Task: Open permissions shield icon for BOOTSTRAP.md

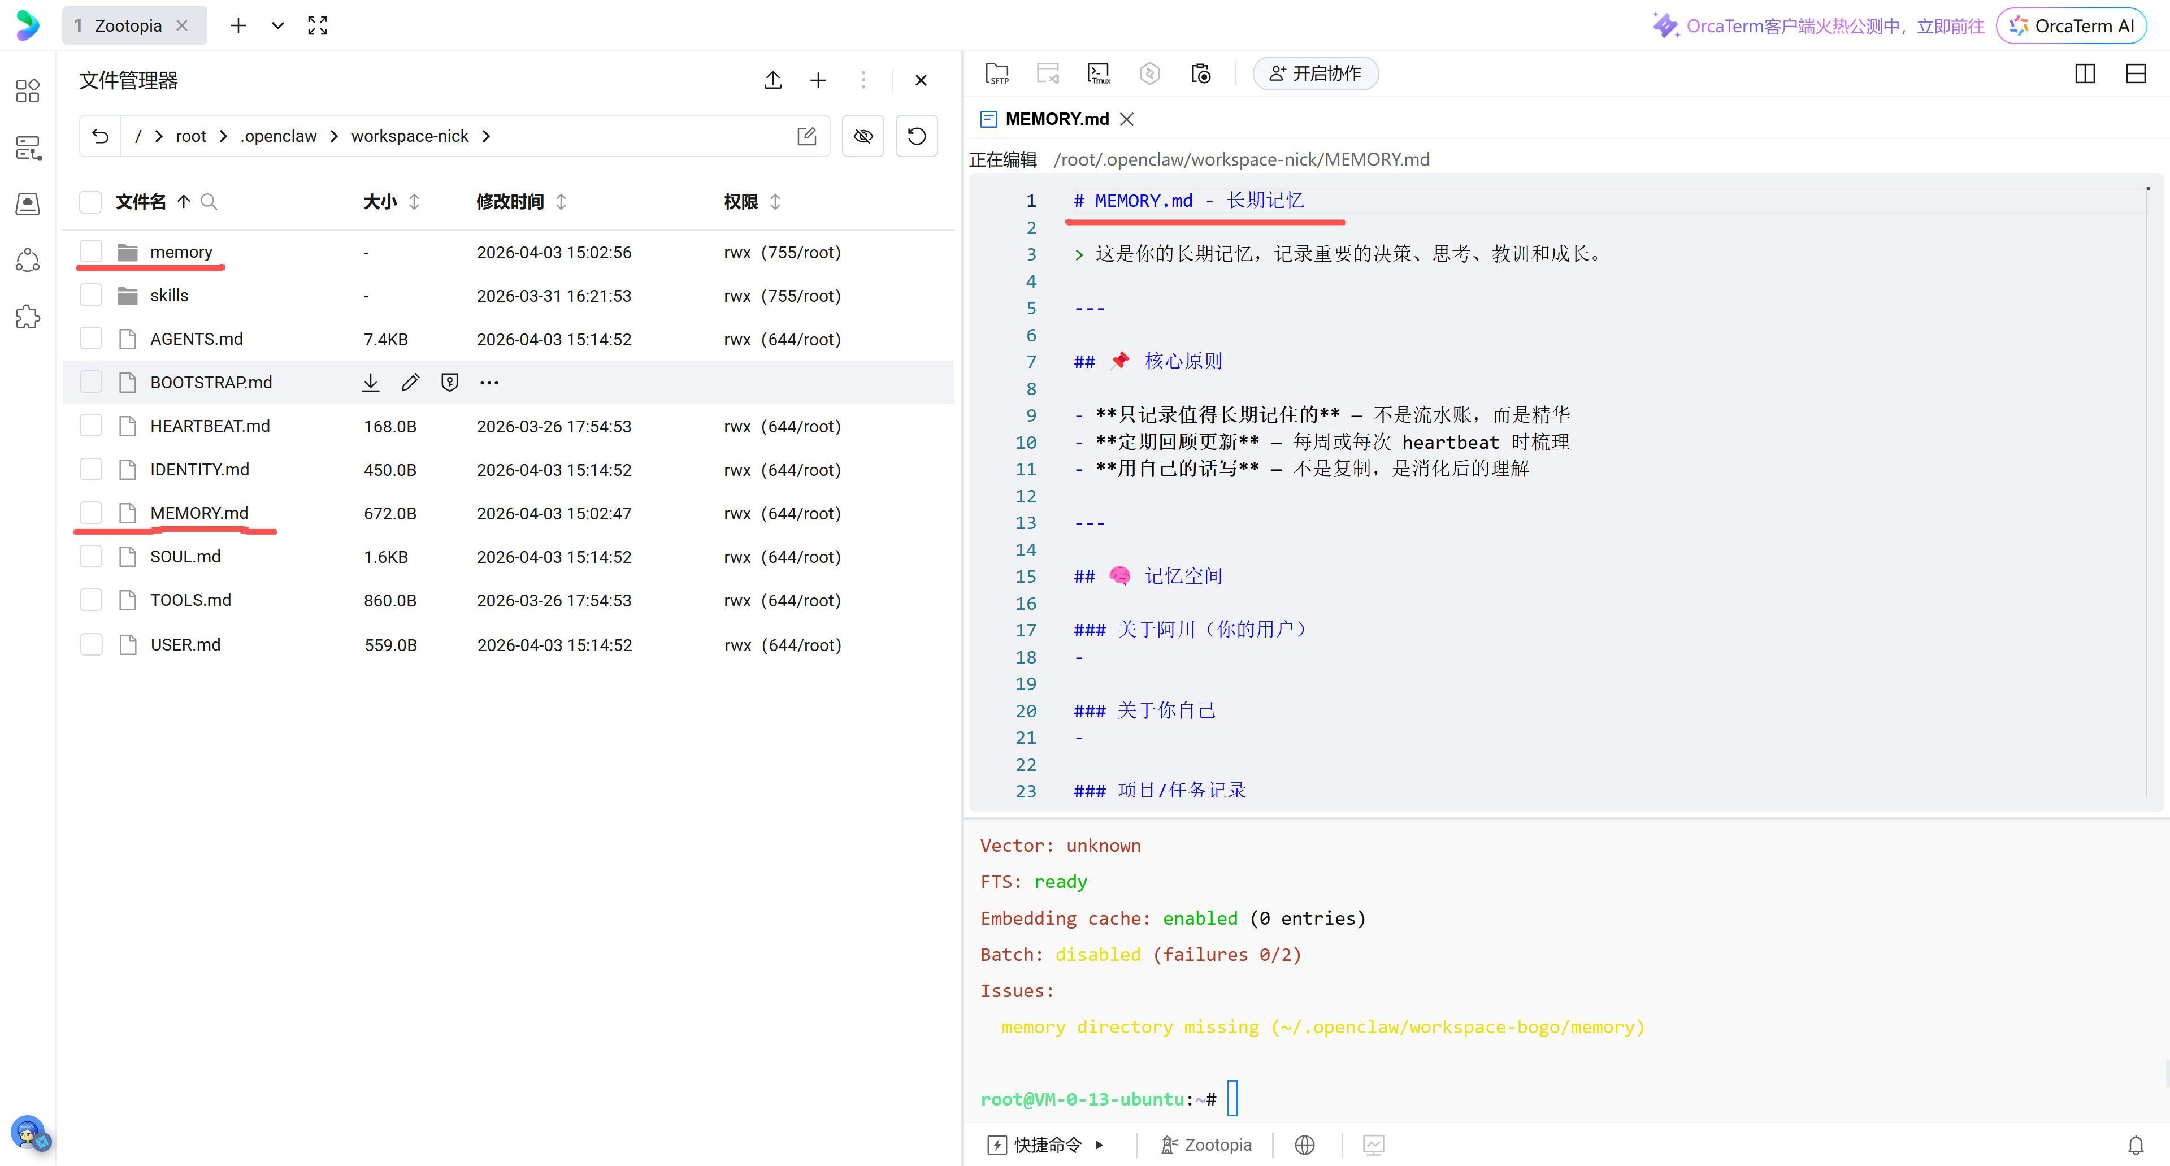Action: 450,383
